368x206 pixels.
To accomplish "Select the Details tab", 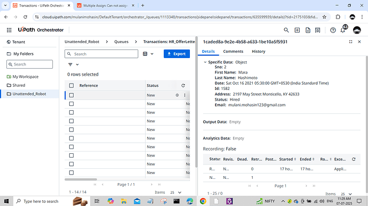I will pos(208,51).
